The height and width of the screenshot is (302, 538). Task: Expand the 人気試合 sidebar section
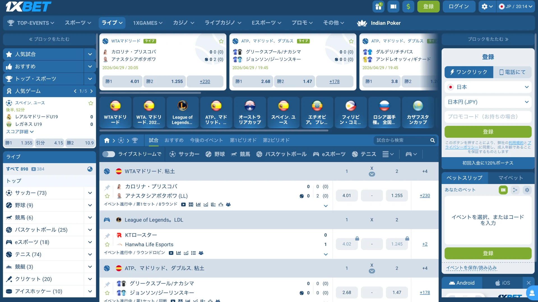point(90,54)
